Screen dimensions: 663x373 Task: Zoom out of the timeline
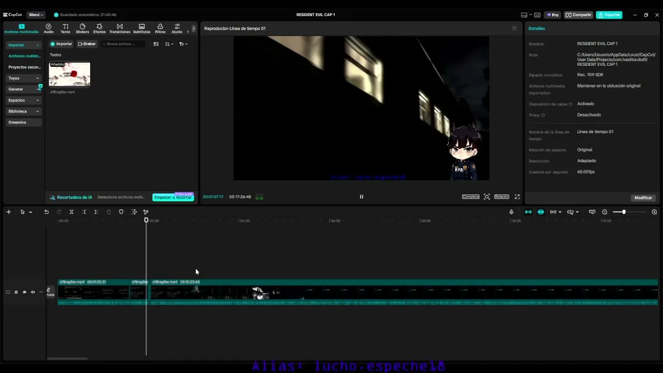click(604, 212)
